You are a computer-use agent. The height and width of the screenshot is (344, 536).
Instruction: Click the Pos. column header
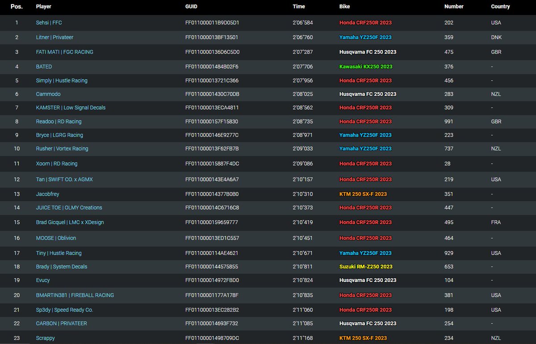17,7
